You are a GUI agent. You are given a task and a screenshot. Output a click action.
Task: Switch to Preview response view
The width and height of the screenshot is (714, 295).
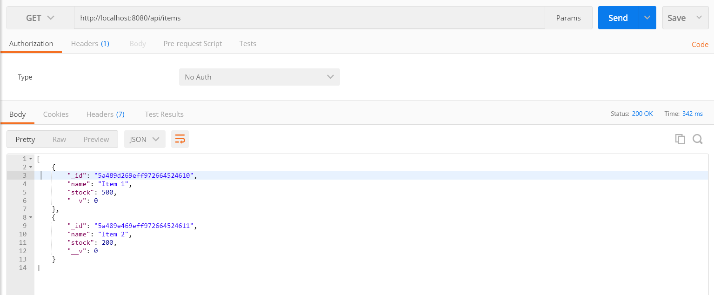pos(96,139)
